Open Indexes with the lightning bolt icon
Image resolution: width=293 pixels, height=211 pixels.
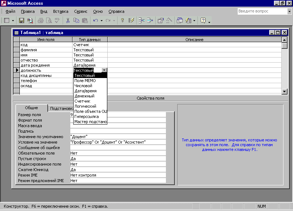coord(131,21)
